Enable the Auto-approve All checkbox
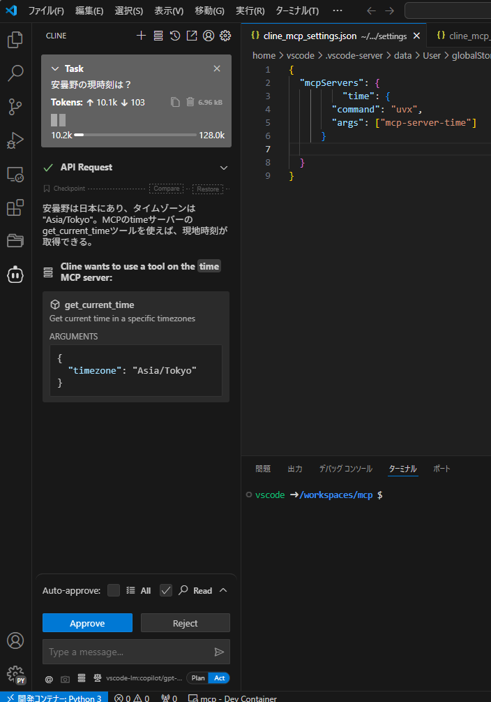This screenshot has height=702, width=491. (x=114, y=590)
